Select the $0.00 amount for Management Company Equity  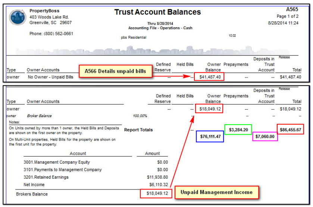pyautogui.click(x=163, y=162)
